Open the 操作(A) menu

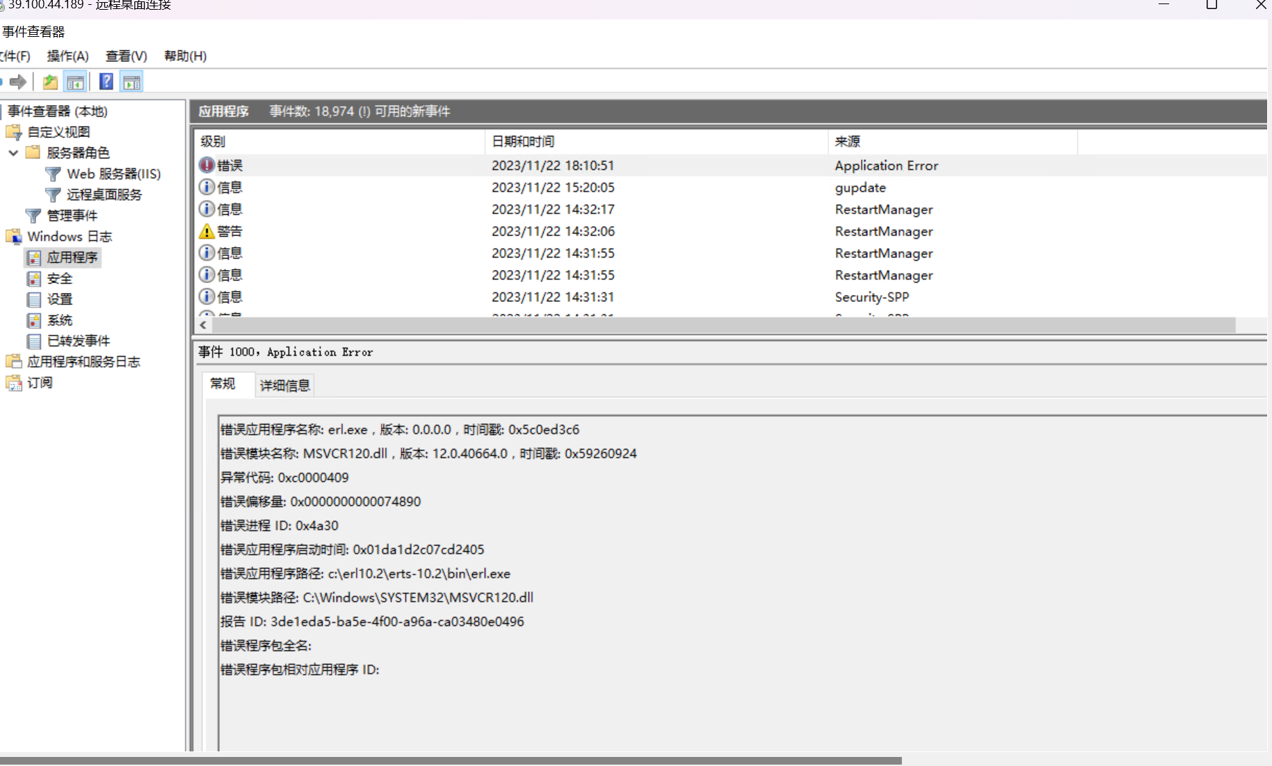(x=68, y=56)
